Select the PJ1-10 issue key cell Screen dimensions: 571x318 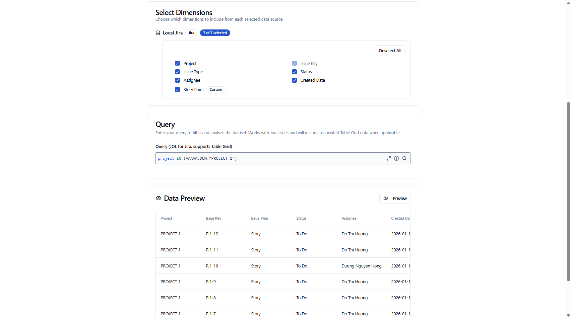tap(212, 266)
